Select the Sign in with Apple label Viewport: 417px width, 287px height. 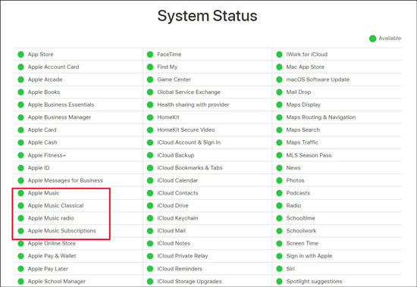point(309,256)
